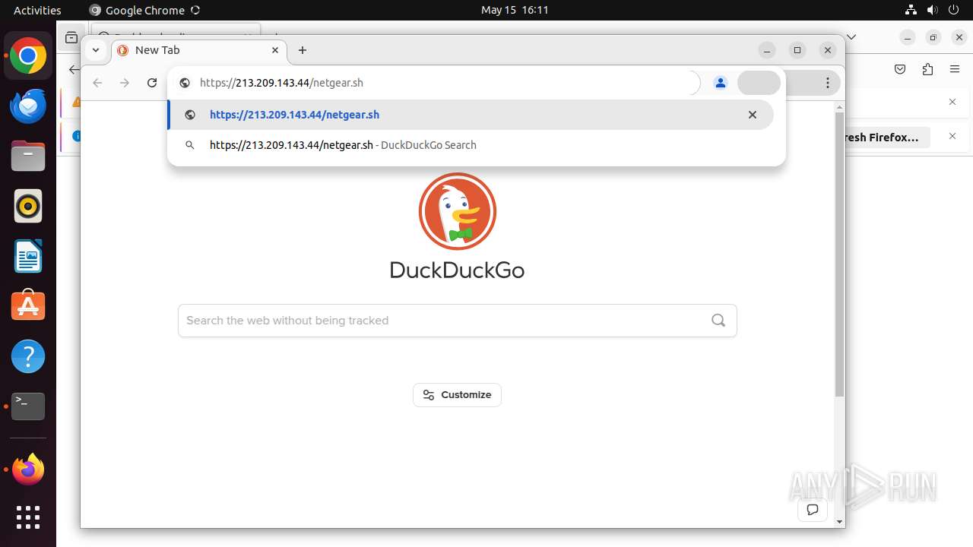Remove the netgear.sh URL suggestion

click(753, 115)
